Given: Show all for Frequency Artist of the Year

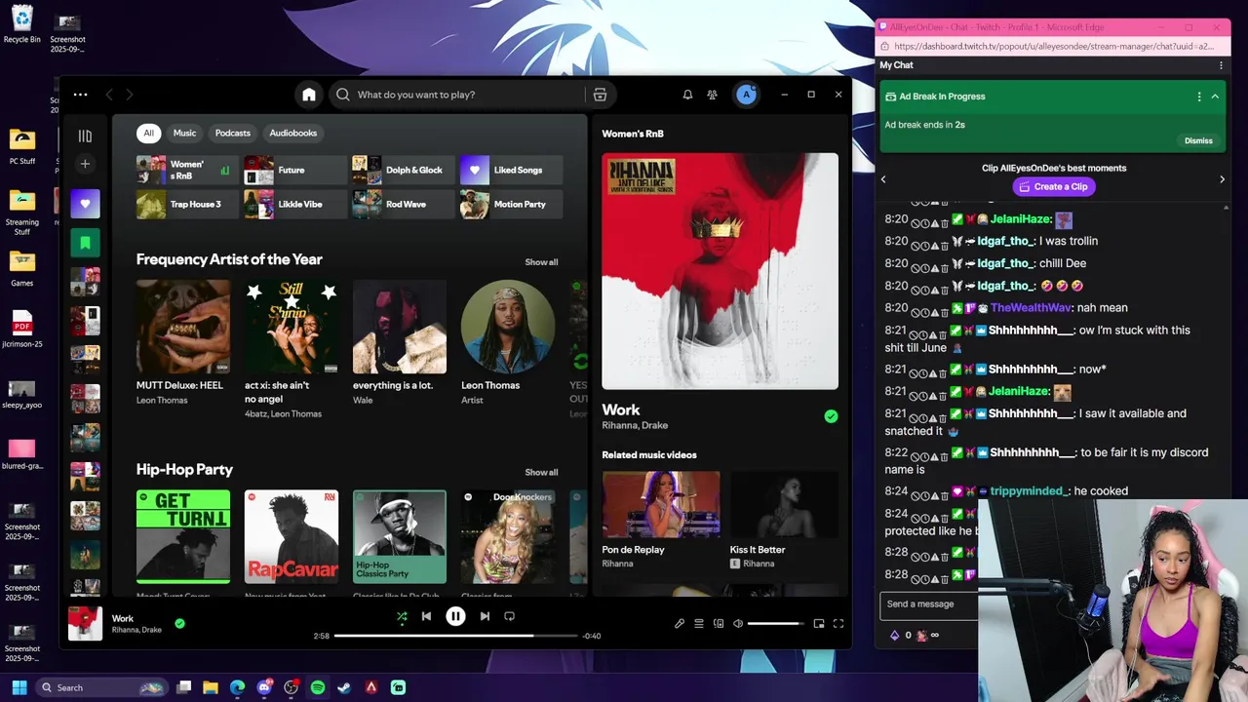Looking at the screenshot, I should coord(541,262).
